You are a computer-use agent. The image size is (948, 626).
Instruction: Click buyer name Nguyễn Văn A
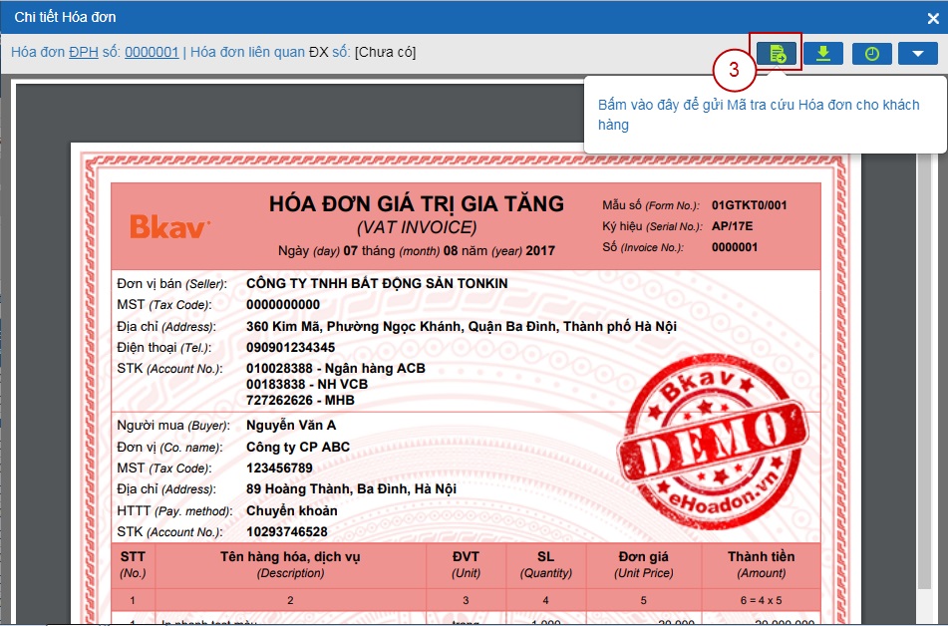click(291, 426)
